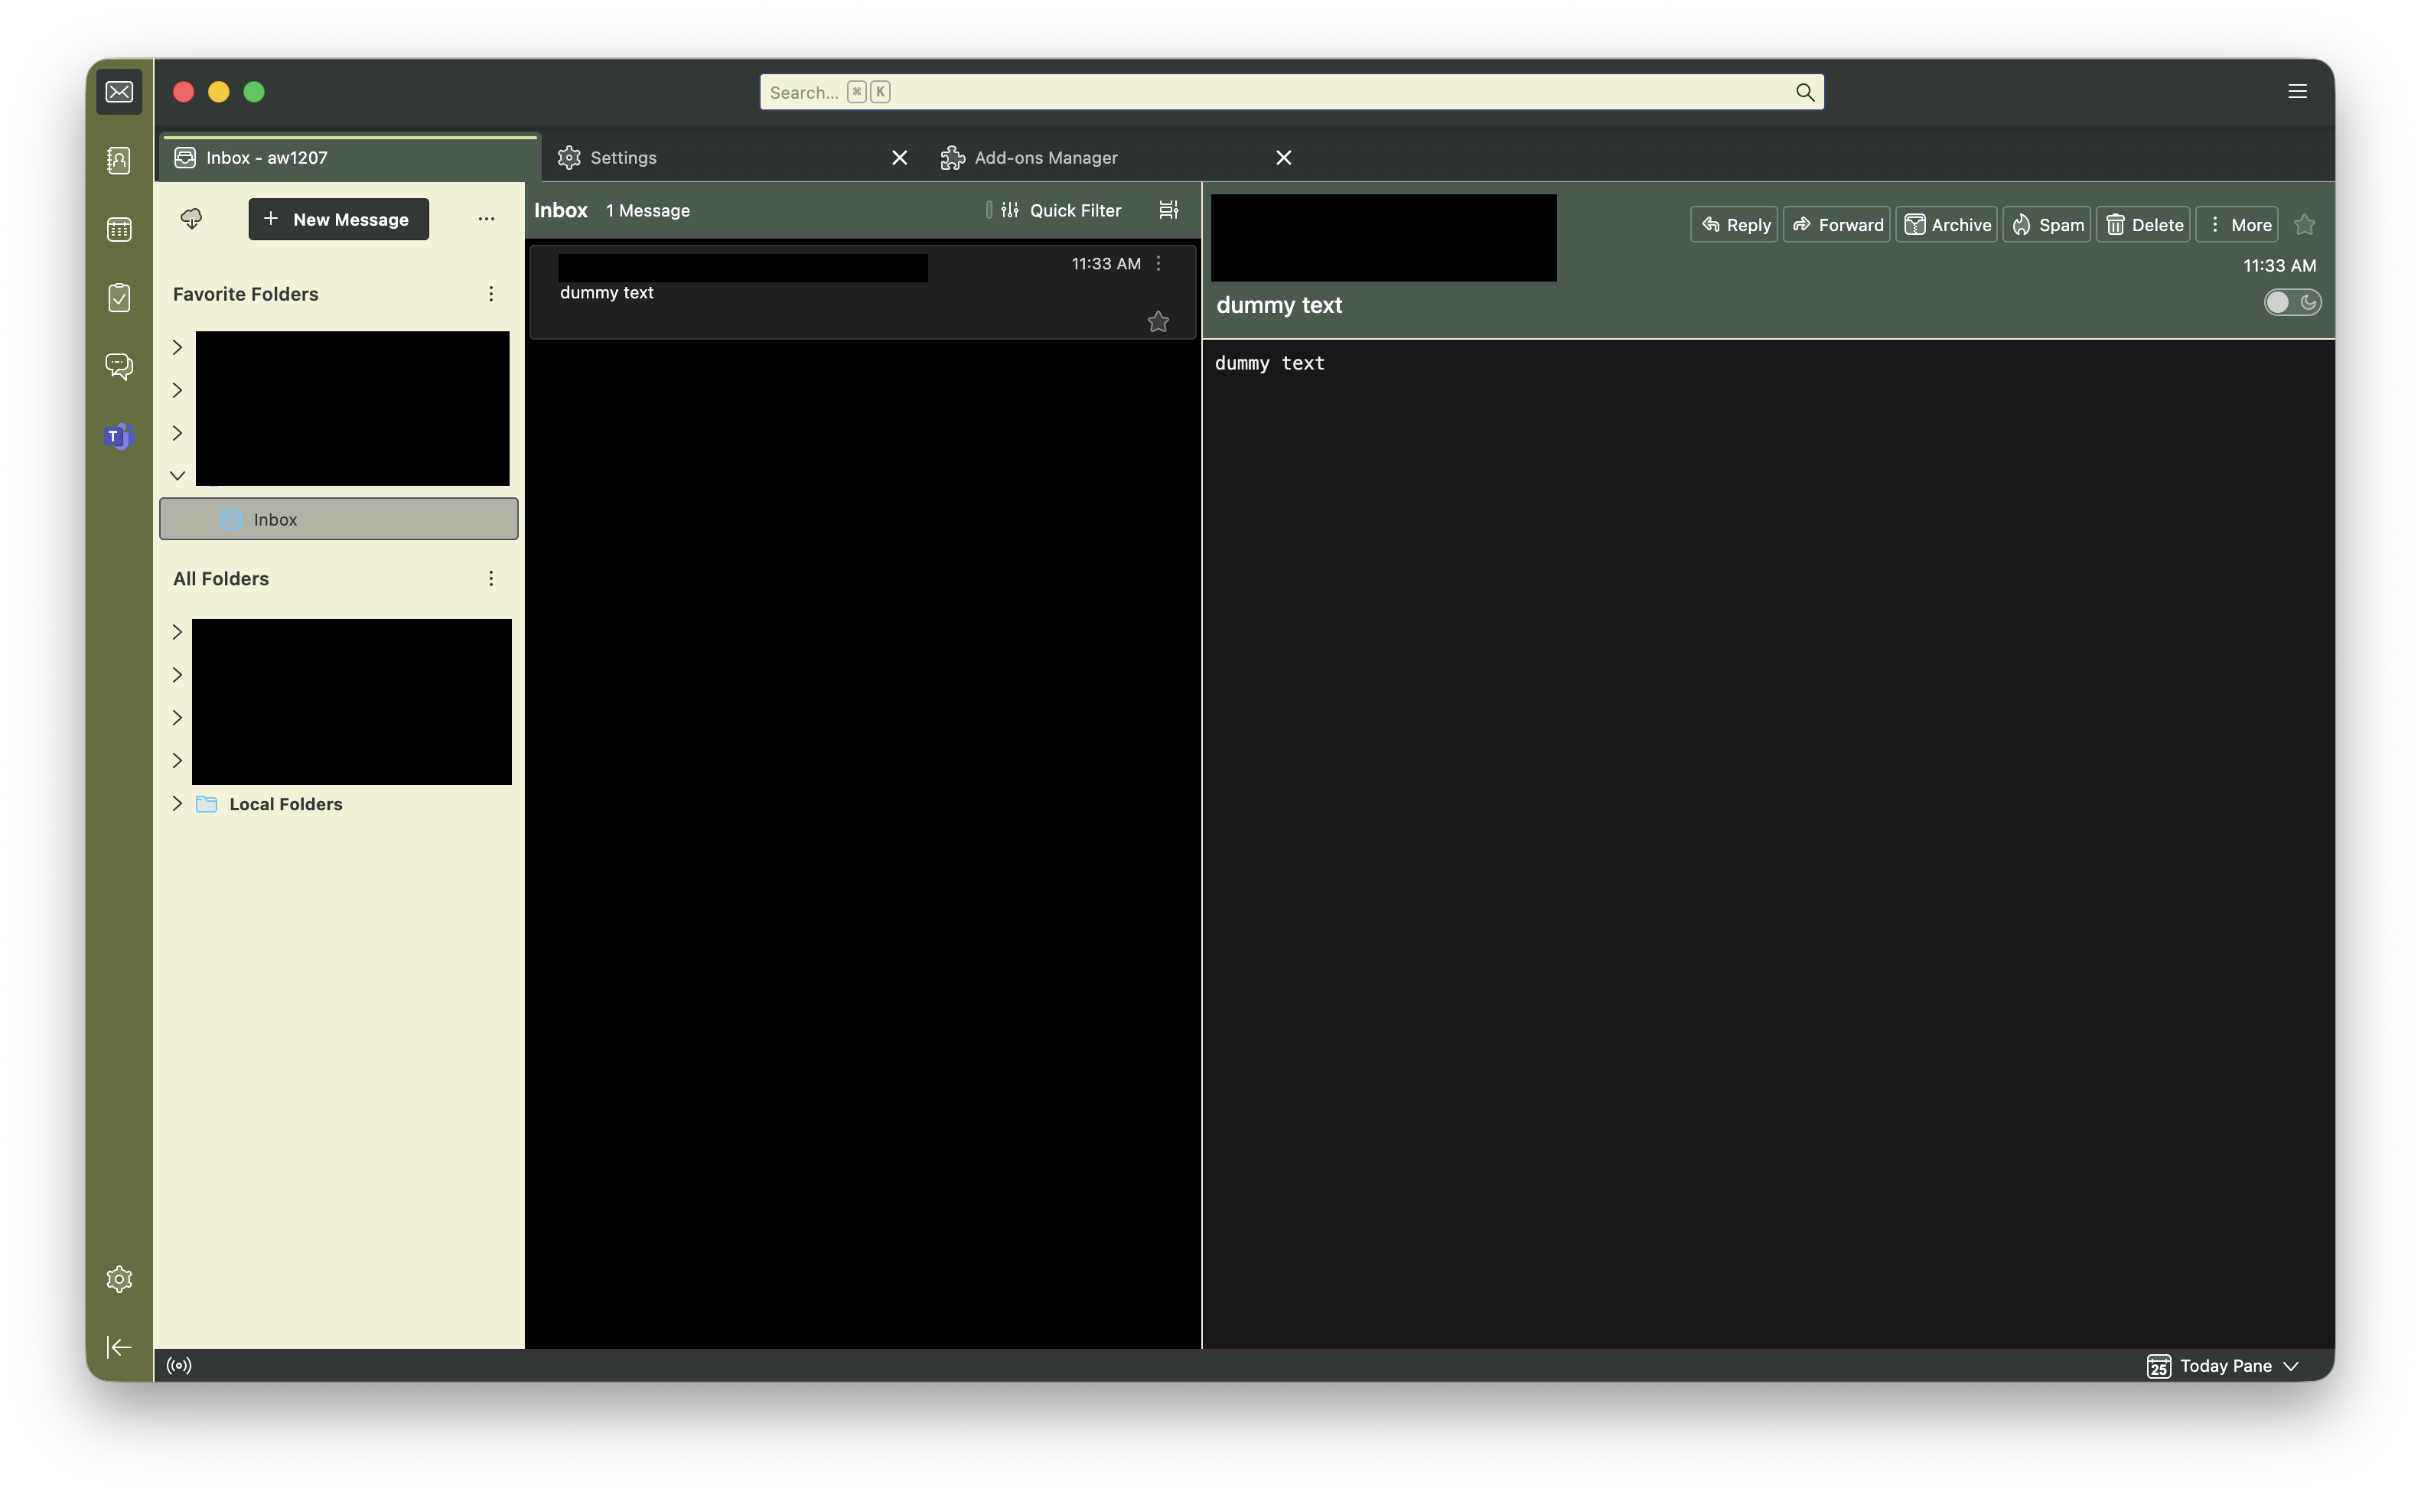Screen dimensions: 2421x1495
Task: Expand Local Folders tree
Action: [177, 803]
